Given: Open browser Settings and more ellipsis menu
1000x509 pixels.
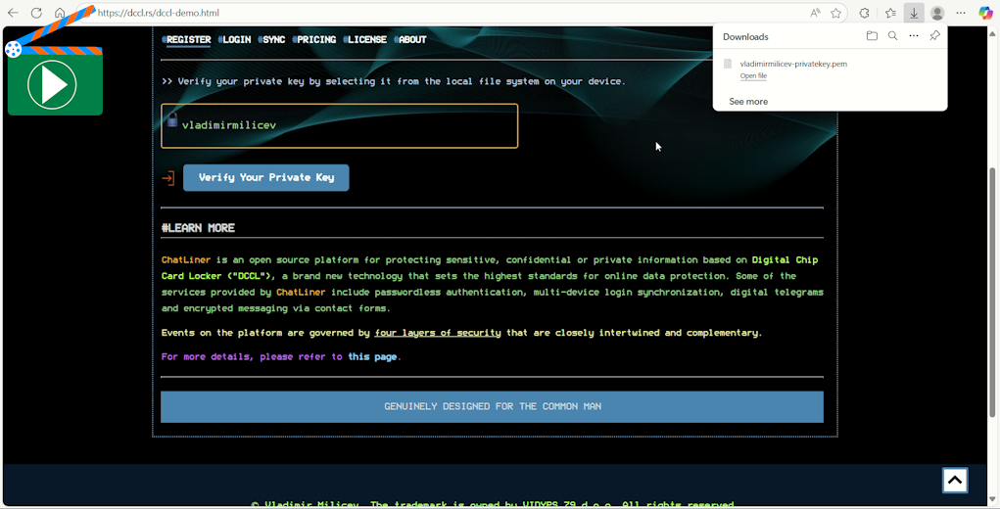Looking at the screenshot, I should [962, 13].
